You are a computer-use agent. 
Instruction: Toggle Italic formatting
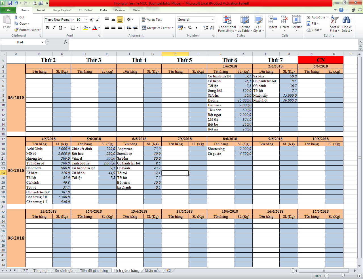[54, 28]
